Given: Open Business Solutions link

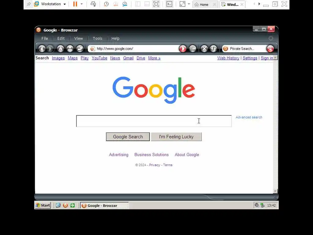Looking at the screenshot, I should 152,155.
